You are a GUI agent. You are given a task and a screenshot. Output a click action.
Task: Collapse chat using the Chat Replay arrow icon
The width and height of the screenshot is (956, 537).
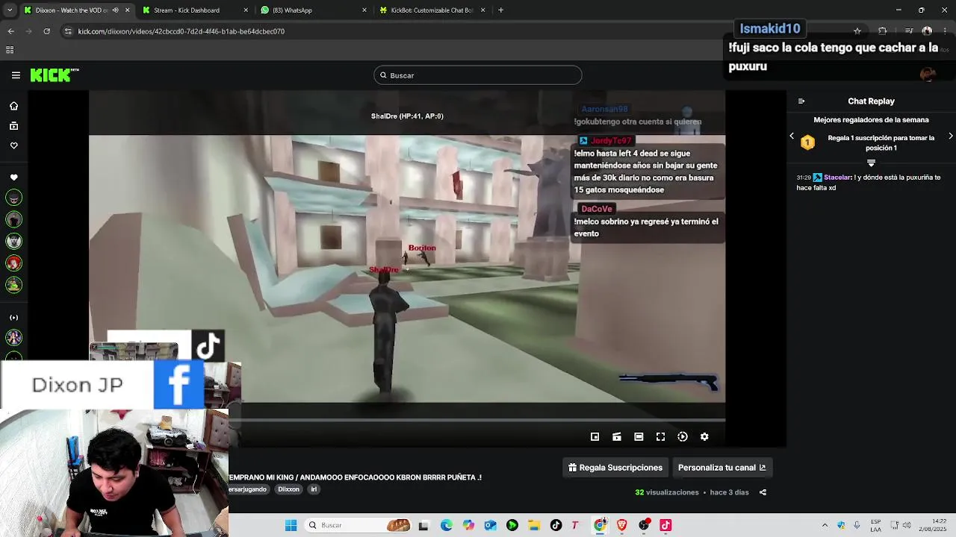(801, 101)
